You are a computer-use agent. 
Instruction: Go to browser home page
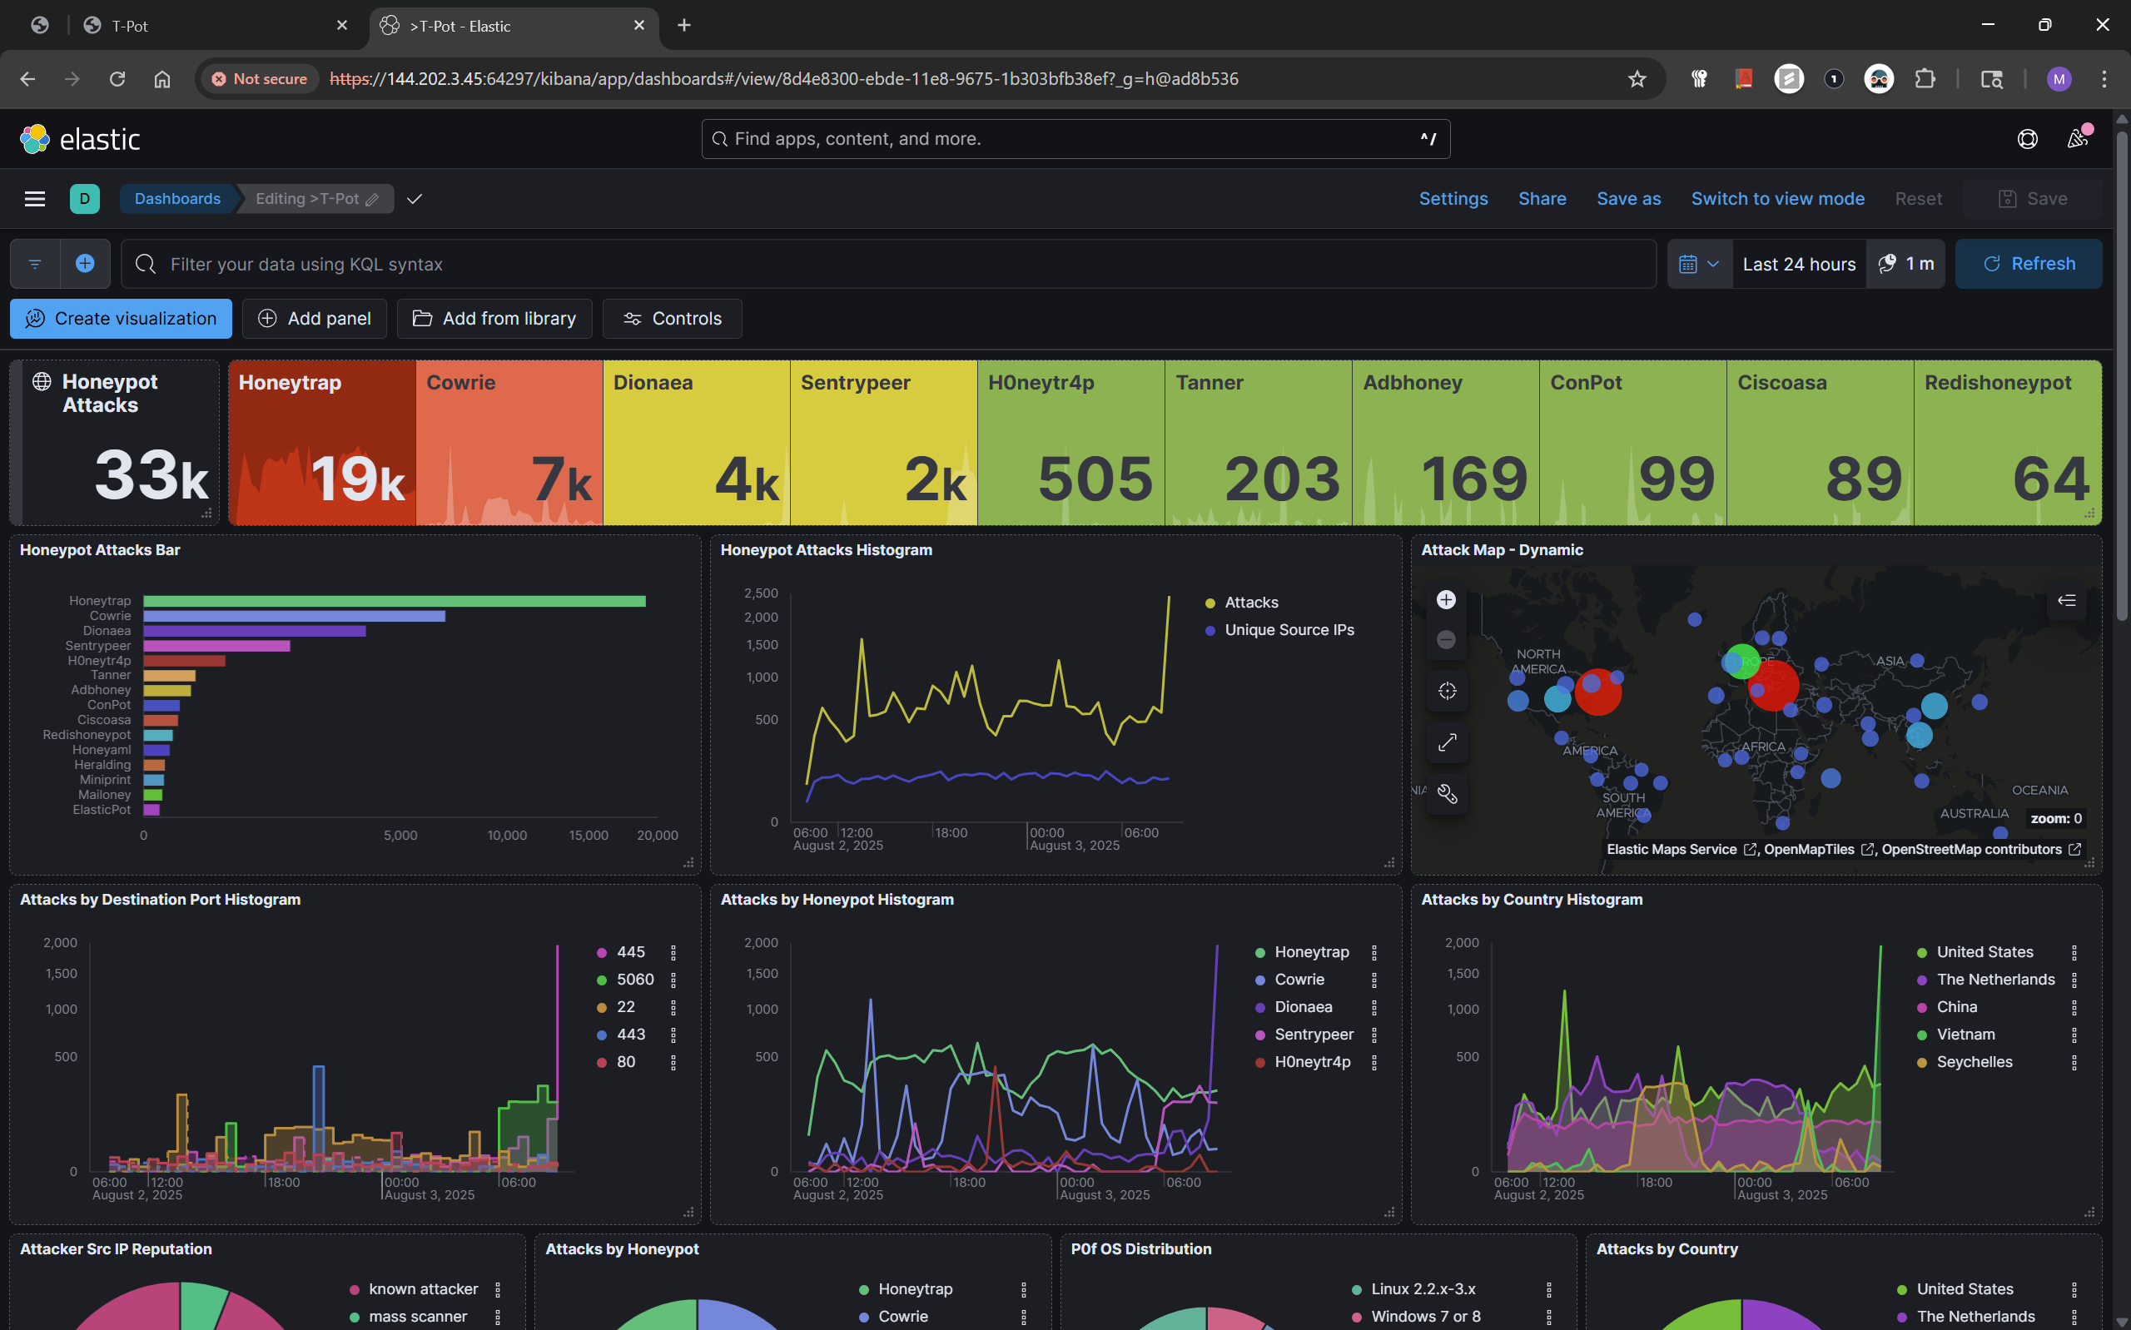tap(161, 79)
